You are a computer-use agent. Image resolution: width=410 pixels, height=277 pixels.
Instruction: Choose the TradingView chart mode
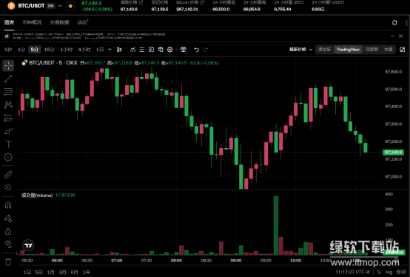click(x=348, y=50)
